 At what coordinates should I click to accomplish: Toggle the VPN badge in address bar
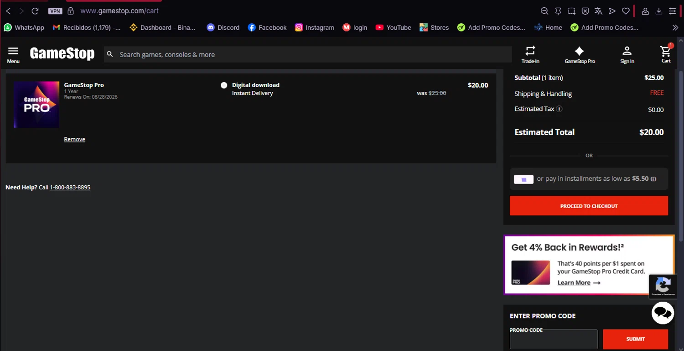(55, 11)
